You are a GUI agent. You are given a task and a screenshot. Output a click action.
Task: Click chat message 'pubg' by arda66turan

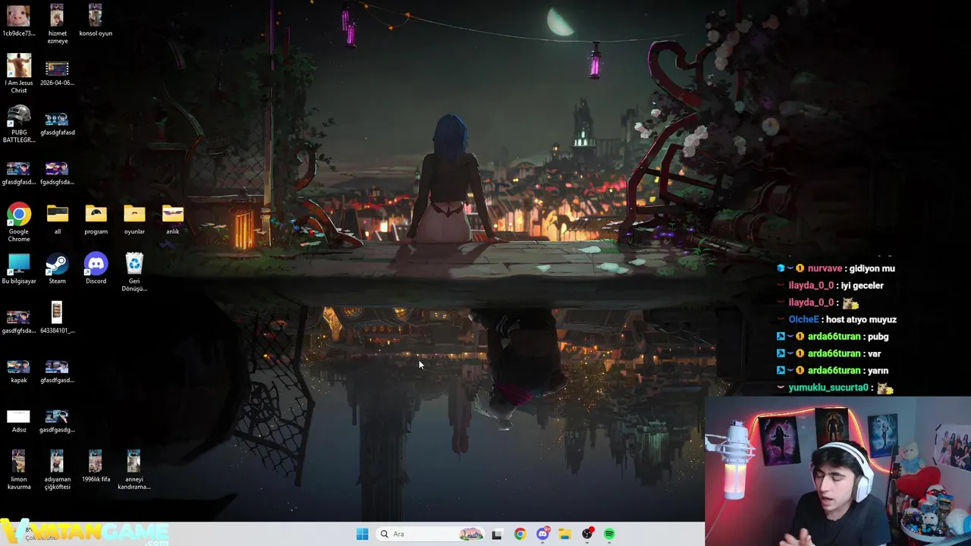point(878,337)
